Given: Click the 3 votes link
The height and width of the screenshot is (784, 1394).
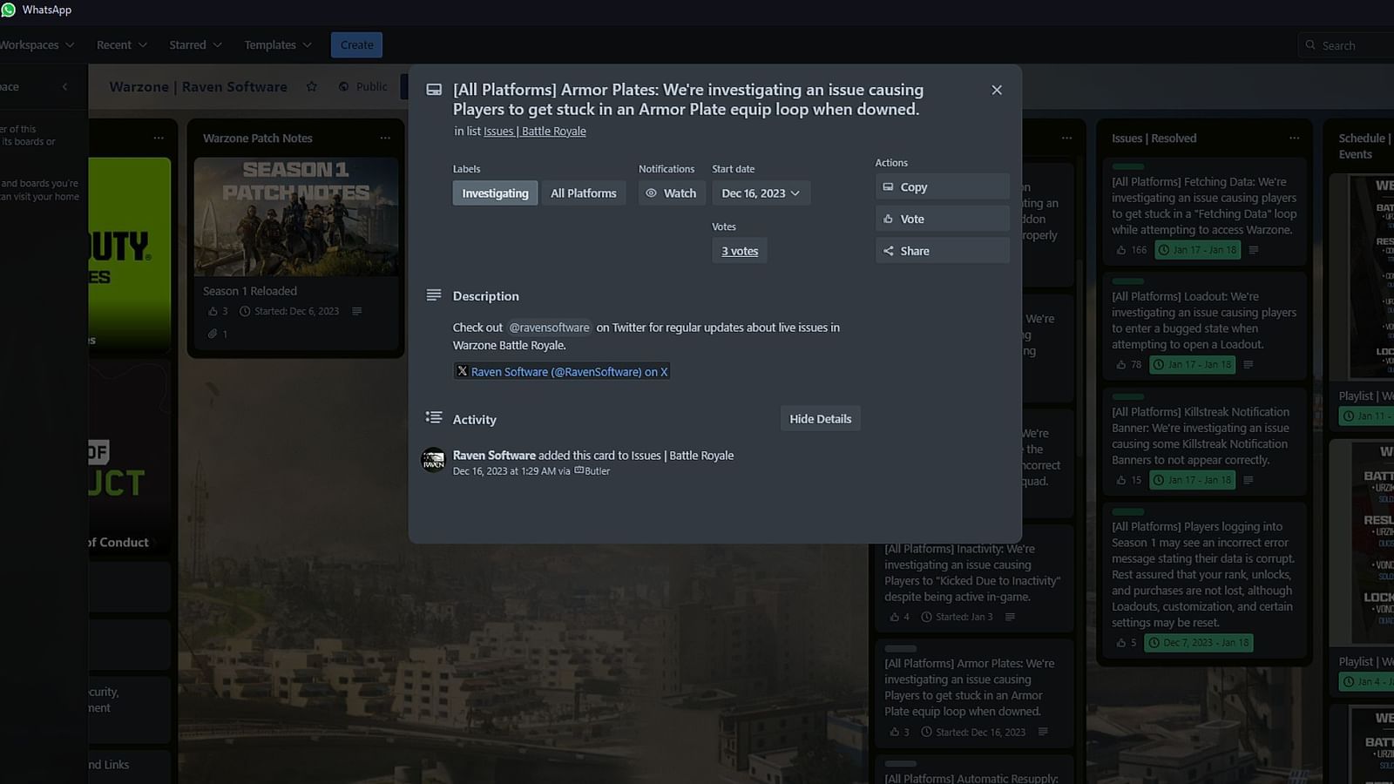Looking at the screenshot, I should pos(739,250).
